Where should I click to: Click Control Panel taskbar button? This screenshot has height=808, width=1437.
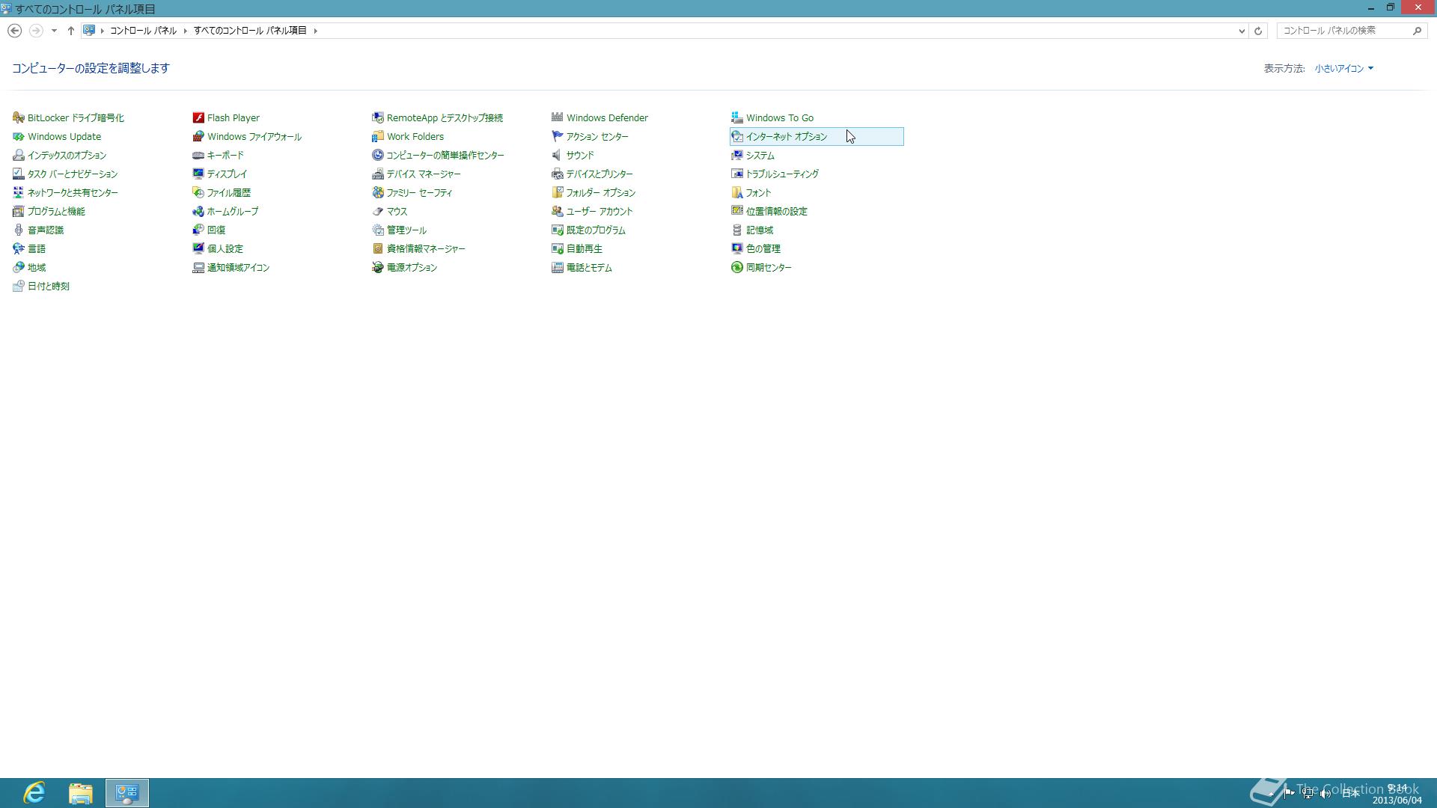pos(127,793)
